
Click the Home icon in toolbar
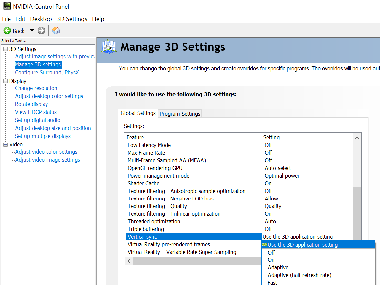click(x=56, y=31)
